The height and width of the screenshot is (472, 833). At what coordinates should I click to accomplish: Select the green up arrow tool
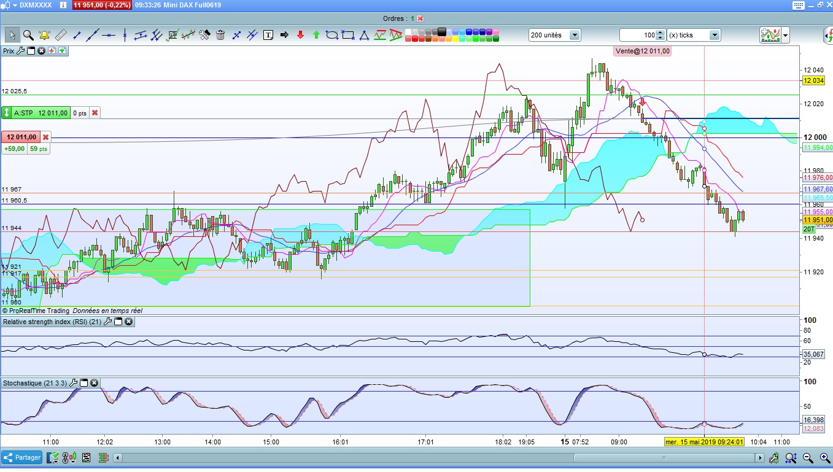(x=316, y=35)
